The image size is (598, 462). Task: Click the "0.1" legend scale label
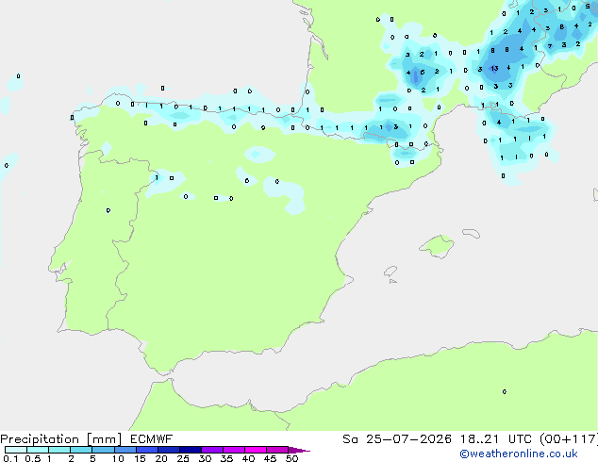click(x=10, y=458)
